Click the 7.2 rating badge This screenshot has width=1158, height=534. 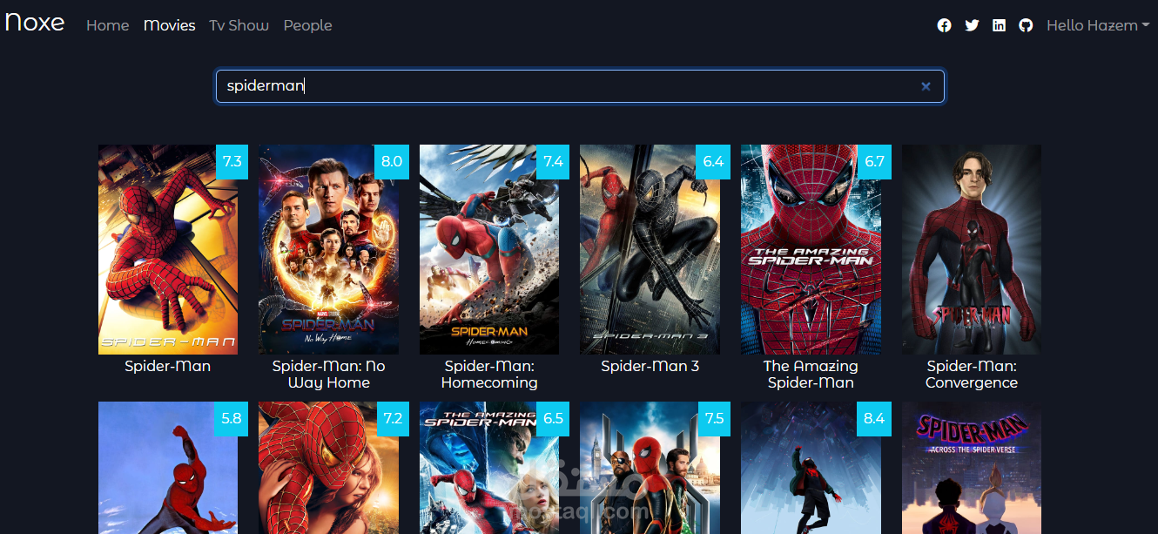click(x=392, y=418)
